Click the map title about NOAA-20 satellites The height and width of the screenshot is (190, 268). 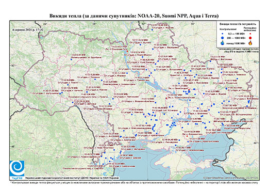pyautogui.click(x=134, y=16)
